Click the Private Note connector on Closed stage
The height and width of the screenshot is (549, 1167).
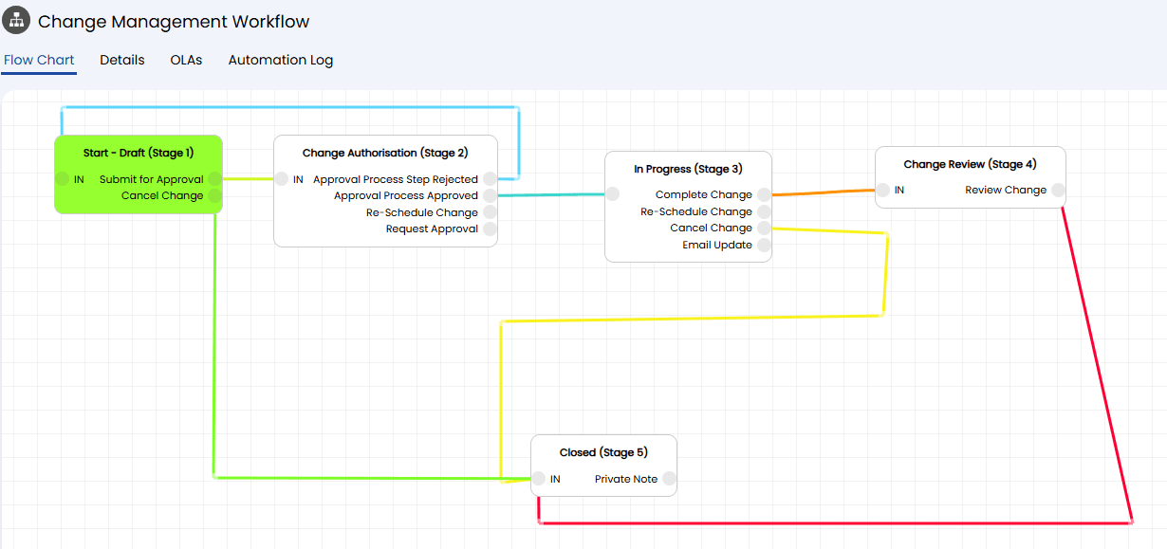[x=669, y=479]
